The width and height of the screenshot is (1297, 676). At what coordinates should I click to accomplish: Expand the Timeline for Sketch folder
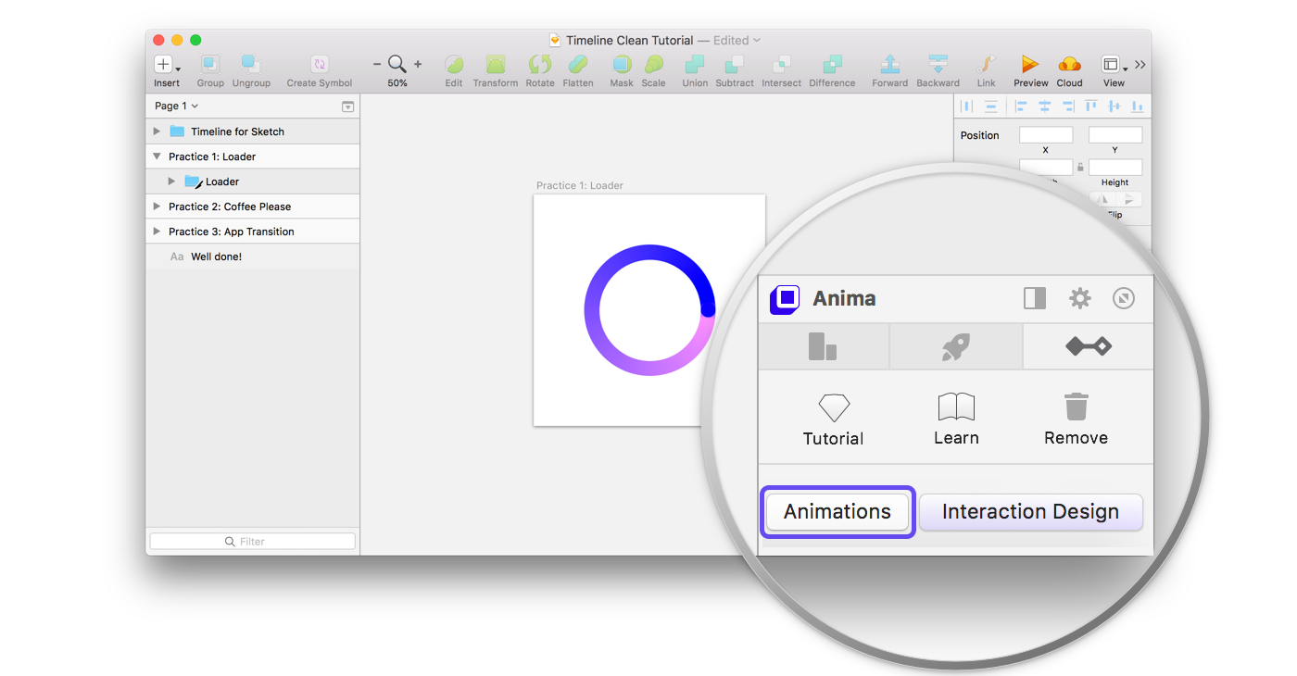(x=157, y=131)
